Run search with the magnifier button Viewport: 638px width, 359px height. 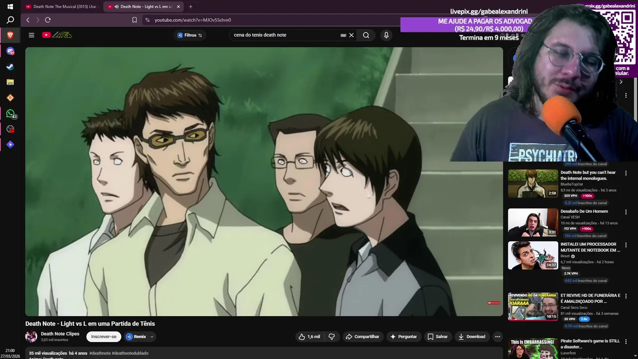pos(366,35)
